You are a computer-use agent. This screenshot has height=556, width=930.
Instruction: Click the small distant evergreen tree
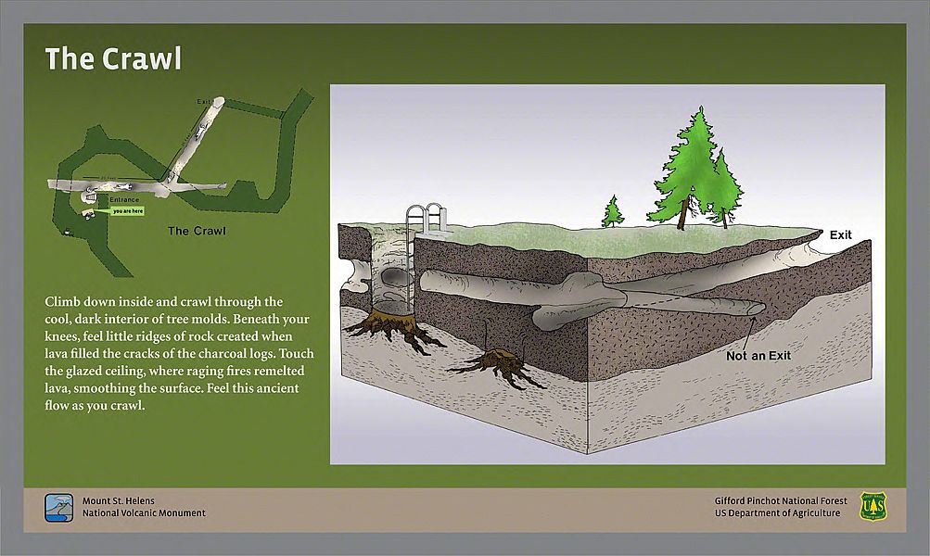coord(612,212)
